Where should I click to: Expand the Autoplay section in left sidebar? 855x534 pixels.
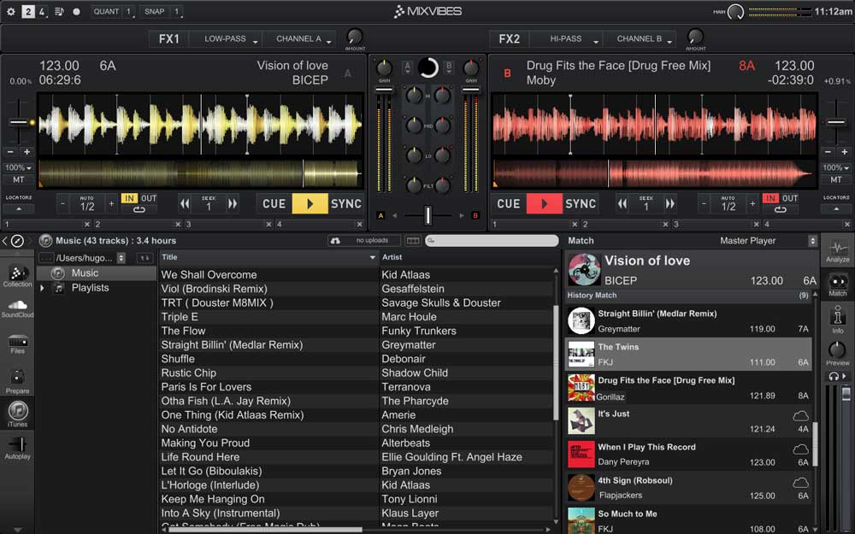(17, 447)
